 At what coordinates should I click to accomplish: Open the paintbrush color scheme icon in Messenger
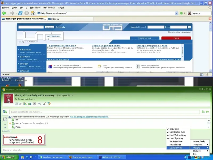[x=44, y=104]
